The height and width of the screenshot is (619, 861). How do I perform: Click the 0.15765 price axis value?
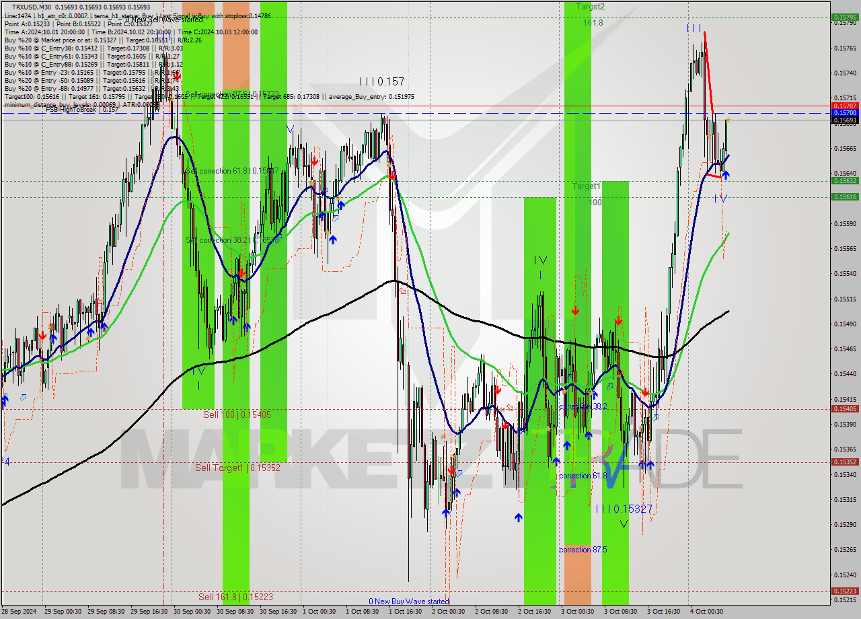(845, 48)
